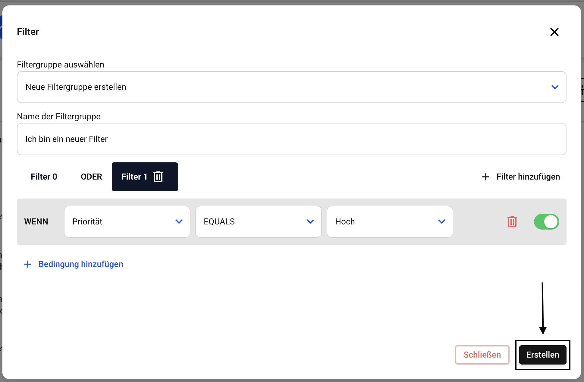This screenshot has width=584, height=382.
Task: Expand Filtergruppe auswählen dropdown chevron
Action: (555, 87)
